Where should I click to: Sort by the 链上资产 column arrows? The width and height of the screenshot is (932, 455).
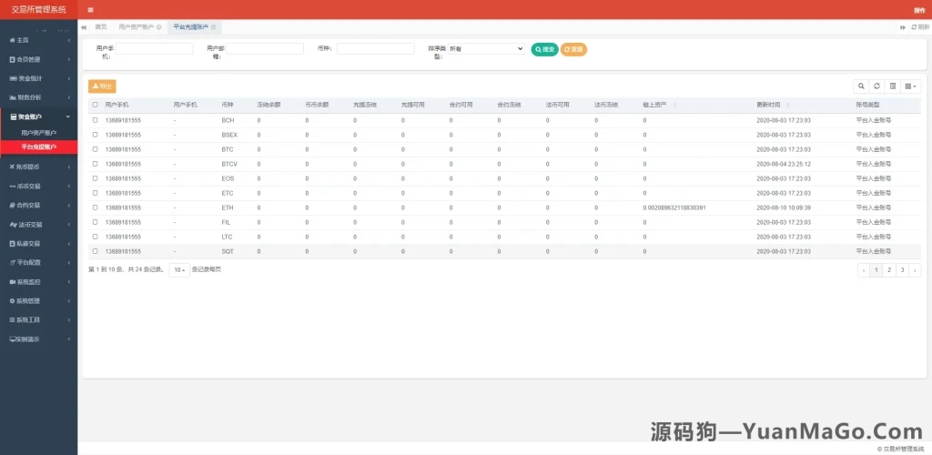click(674, 106)
